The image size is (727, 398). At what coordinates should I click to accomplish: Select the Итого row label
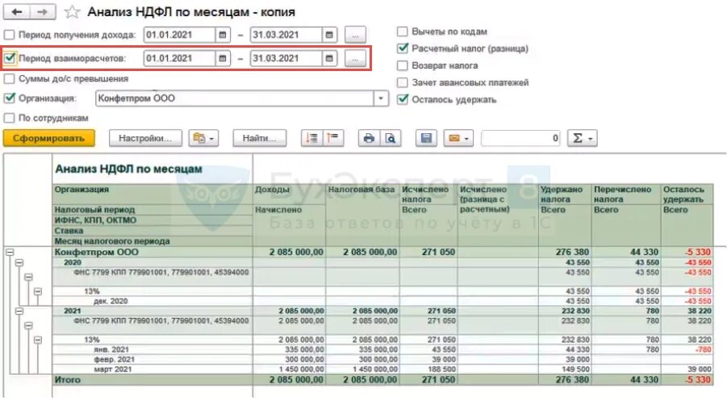(x=67, y=380)
